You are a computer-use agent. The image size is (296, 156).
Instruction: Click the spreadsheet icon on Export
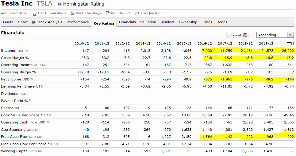pyautogui.click(x=245, y=35)
